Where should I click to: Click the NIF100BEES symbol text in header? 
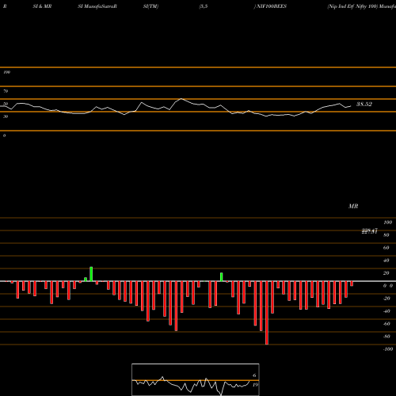coord(272,6)
